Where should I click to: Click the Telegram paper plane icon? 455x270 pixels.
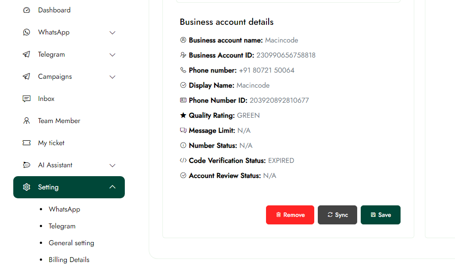[x=27, y=54]
